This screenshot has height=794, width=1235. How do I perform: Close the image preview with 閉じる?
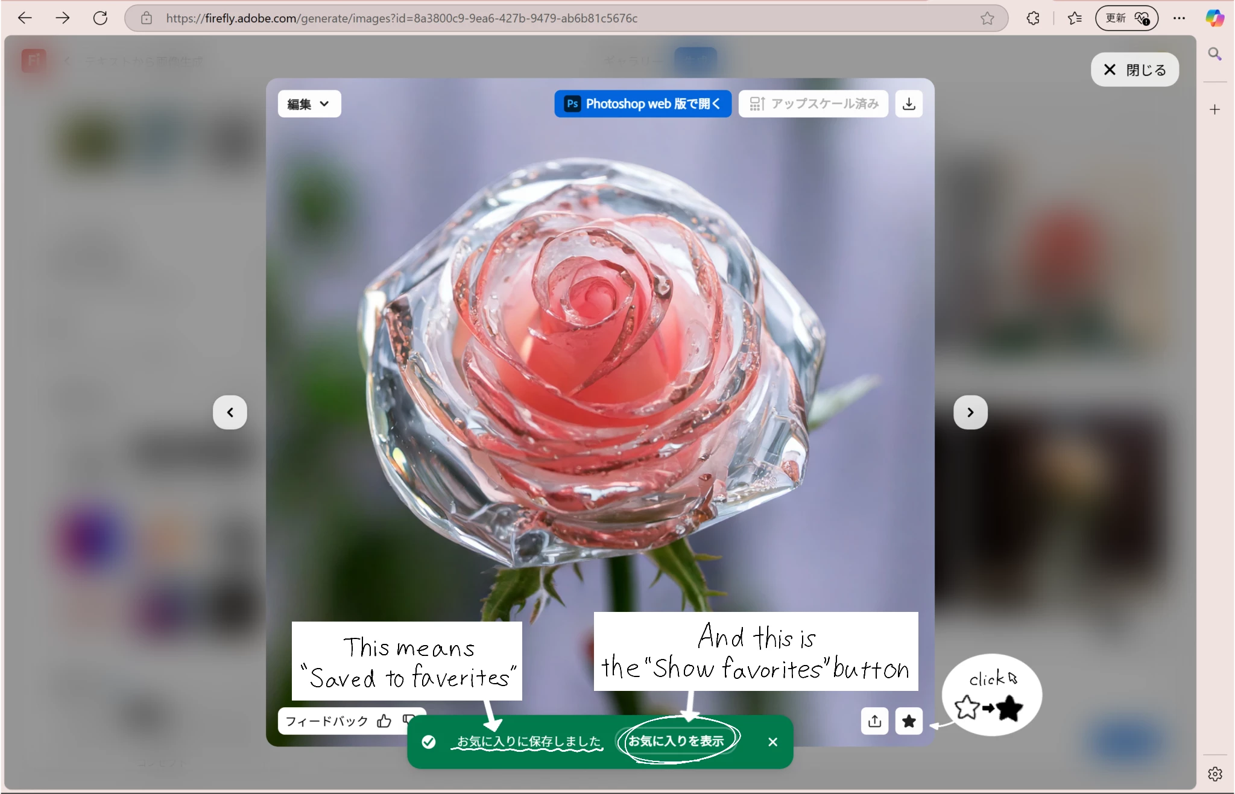pyautogui.click(x=1134, y=70)
